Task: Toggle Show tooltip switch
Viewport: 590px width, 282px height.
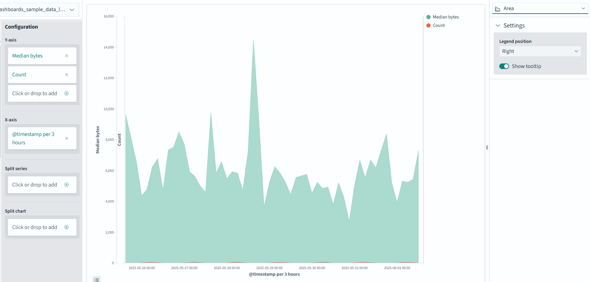Action: (x=504, y=66)
